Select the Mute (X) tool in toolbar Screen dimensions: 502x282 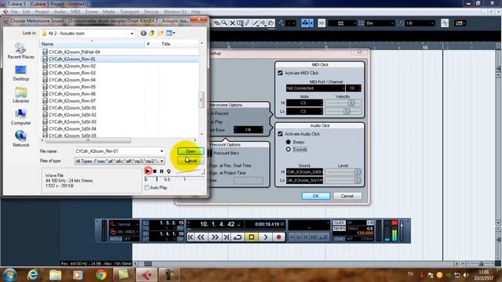[x=232, y=23]
